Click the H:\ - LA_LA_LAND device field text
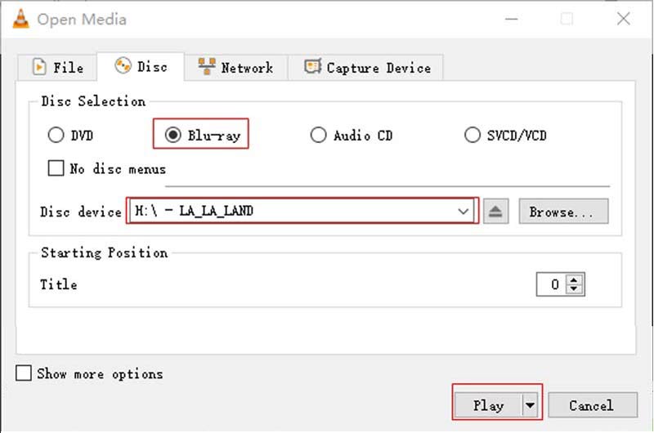This screenshot has width=654, height=433. tap(194, 211)
